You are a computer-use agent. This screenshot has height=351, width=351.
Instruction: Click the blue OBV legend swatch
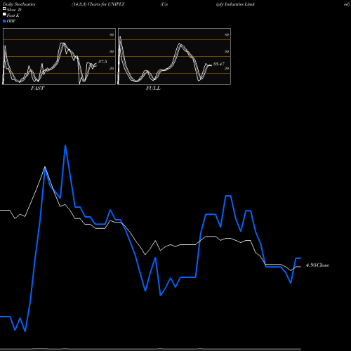4,21
